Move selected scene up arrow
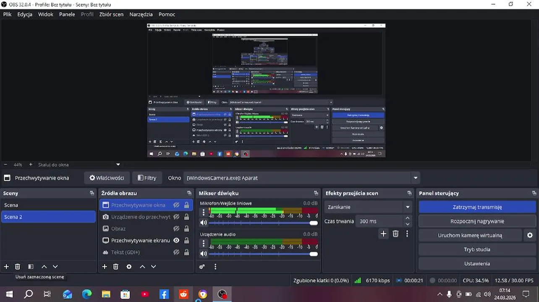 click(x=44, y=266)
